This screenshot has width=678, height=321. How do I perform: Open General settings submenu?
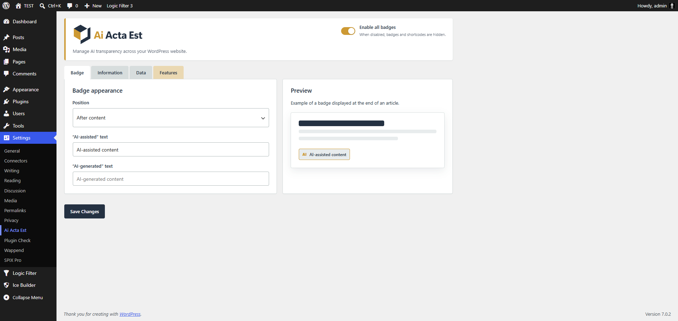coord(12,151)
